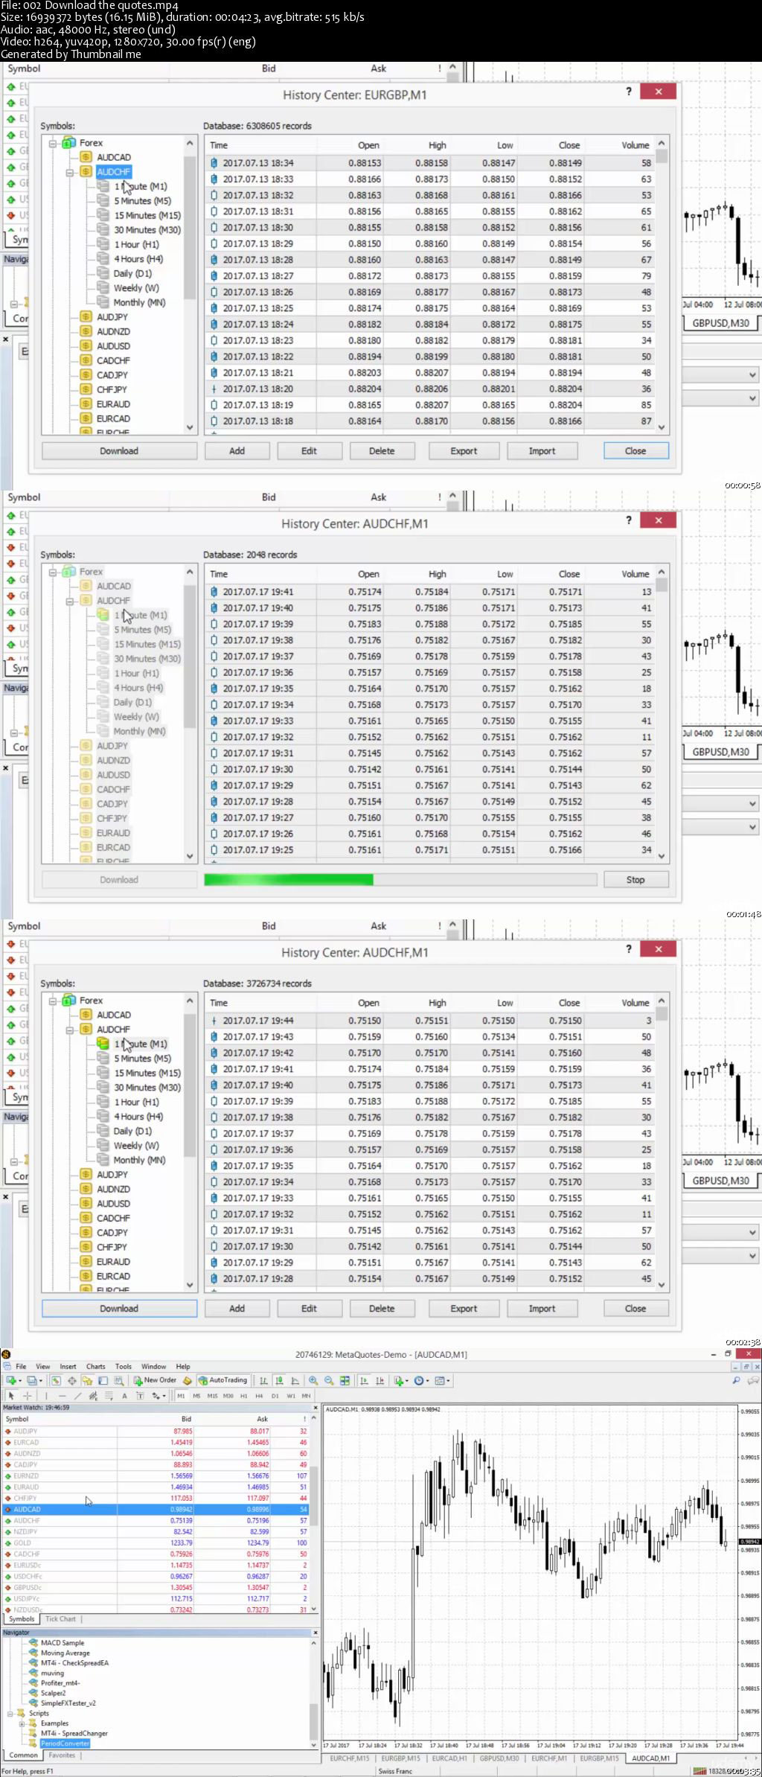Tile chart windows icon
This screenshot has width=762, height=1777.
pyautogui.click(x=345, y=1380)
